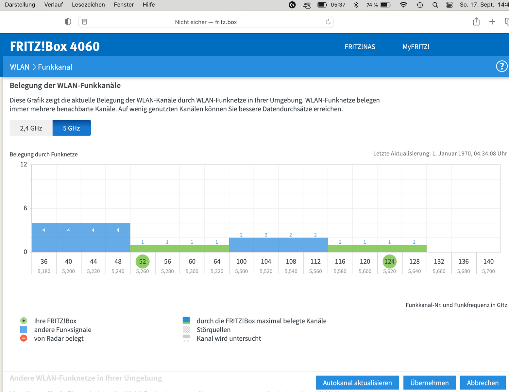Open Spotlight search in menu bar

(x=435, y=5)
